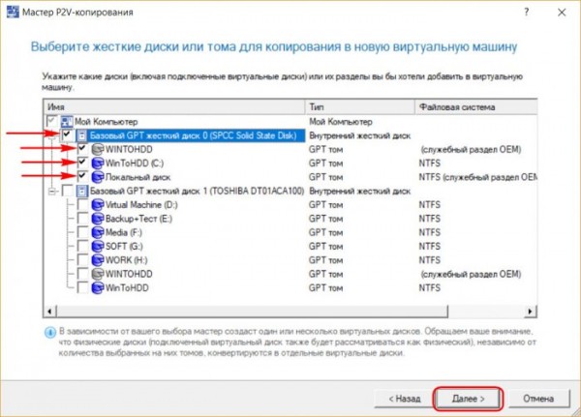Screen dimensions: 581x417
Task: Click the Backup+Тест (E:) volume icon
Action: (98, 219)
